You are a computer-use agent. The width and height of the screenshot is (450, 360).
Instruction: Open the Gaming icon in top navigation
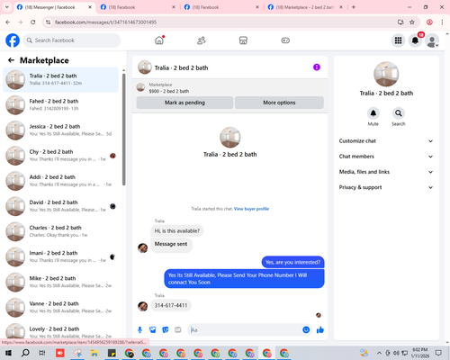[x=285, y=40]
